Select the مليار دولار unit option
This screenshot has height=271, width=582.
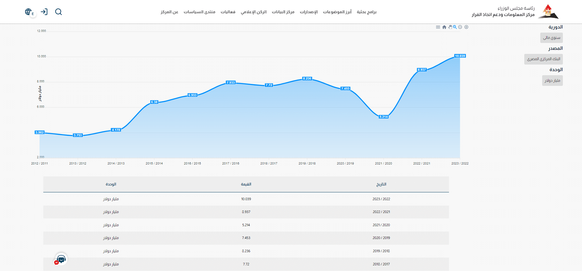(552, 81)
